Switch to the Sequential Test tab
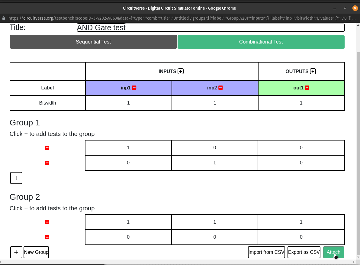360x265 pixels. (x=93, y=42)
